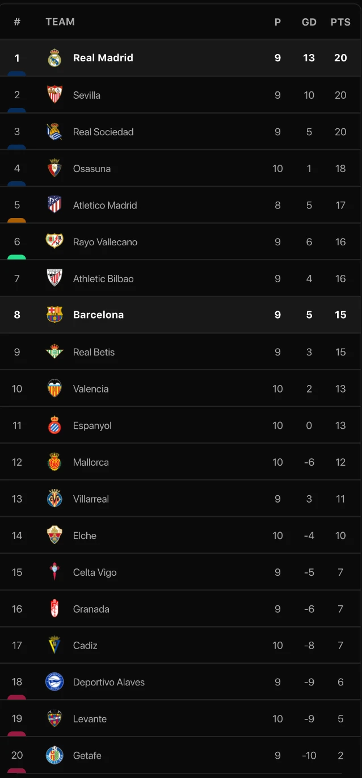362x778 pixels.
Task: Click Celta Vigo's points value 7
Action: (x=340, y=572)
